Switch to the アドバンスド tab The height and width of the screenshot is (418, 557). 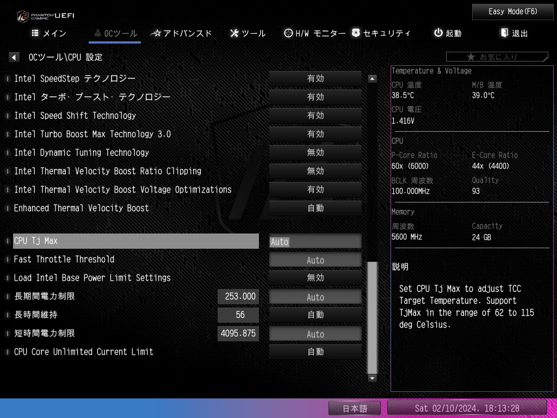point(181,33)
